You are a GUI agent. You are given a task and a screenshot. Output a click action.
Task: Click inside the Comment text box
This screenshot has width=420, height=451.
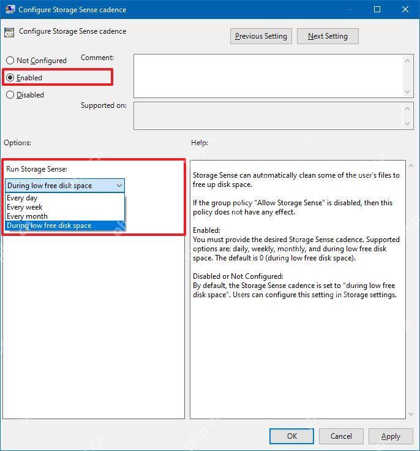tap(268, 76)
